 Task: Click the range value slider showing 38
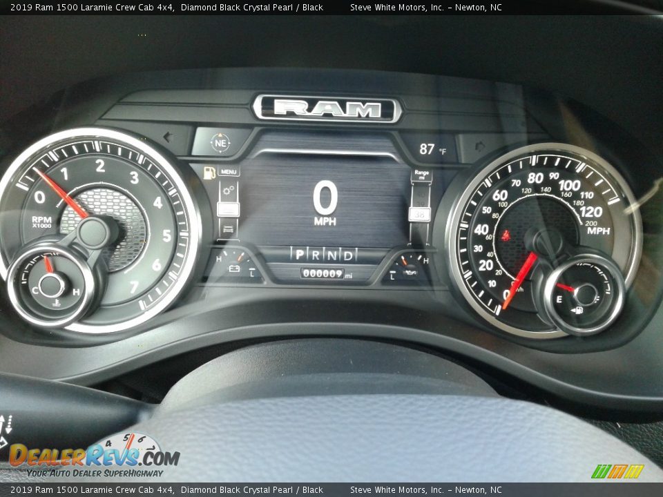[420, 215]
